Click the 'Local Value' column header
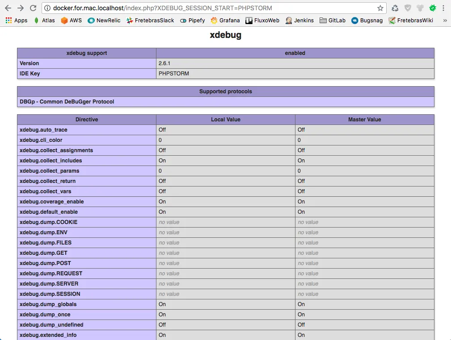 pos(225,120)
